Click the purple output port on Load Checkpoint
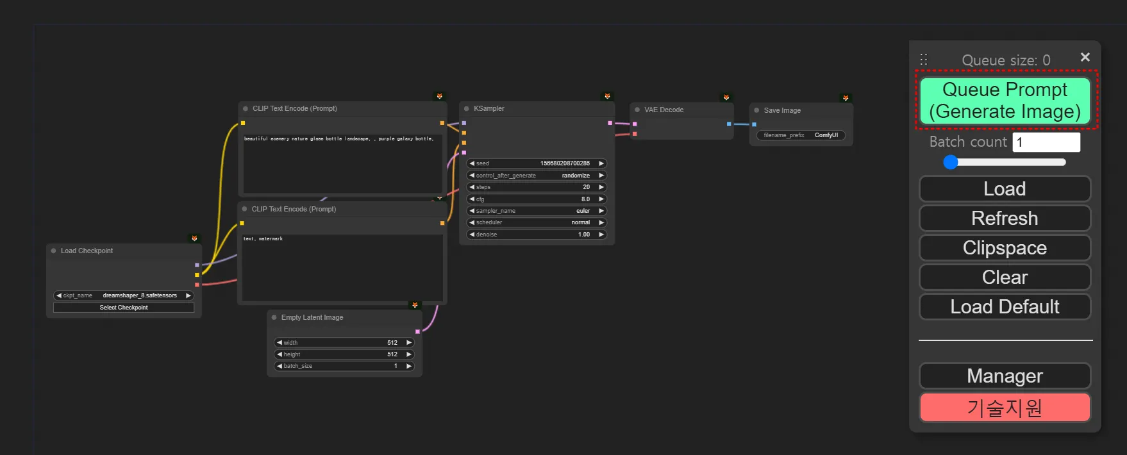This screenshot has width=1127, height=455. tap(197, 265)
